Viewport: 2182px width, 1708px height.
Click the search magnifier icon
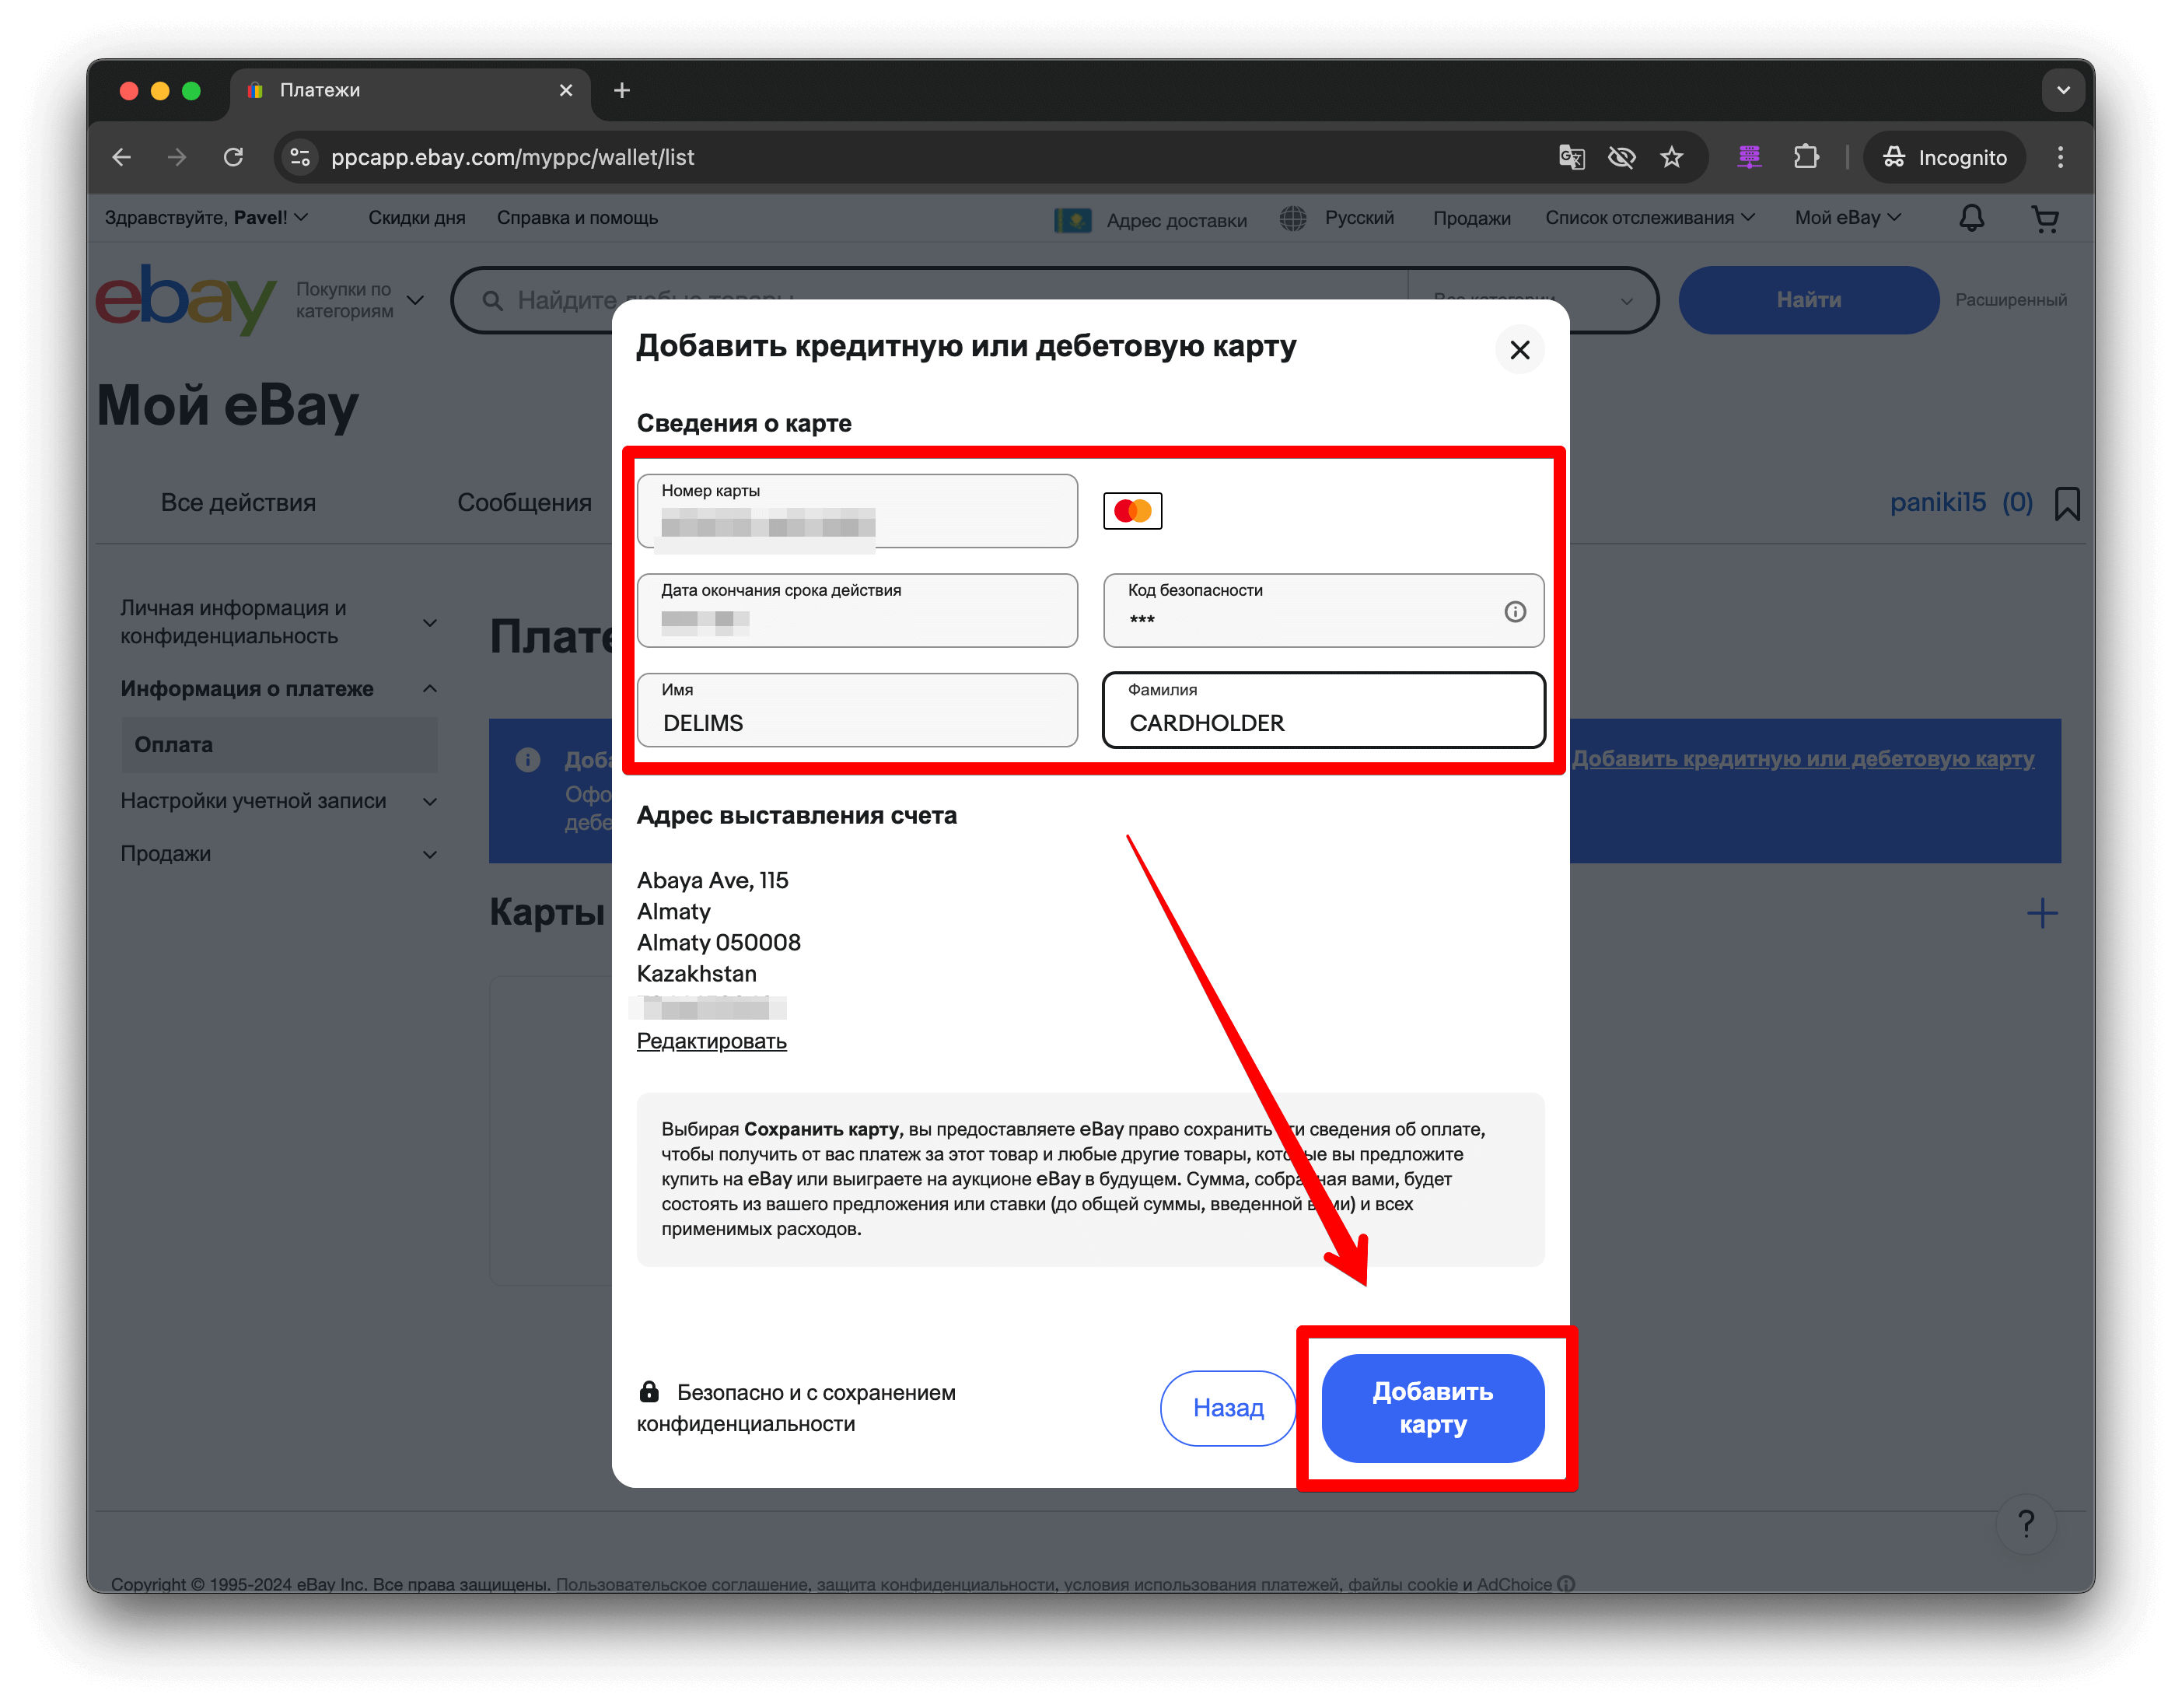[491, 300]
